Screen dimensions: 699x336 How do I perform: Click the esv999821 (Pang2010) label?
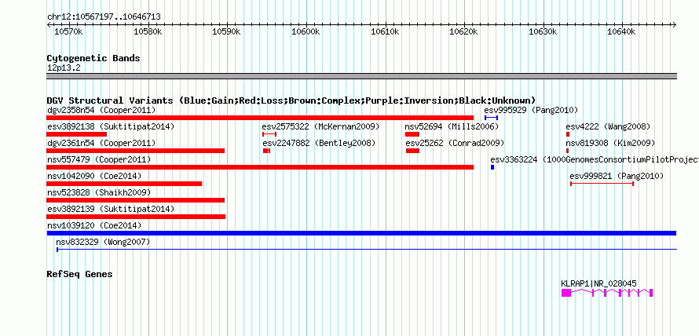tap(617, 176)
